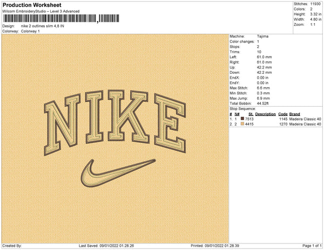Click the 'St.' column header

click(251, 114)
